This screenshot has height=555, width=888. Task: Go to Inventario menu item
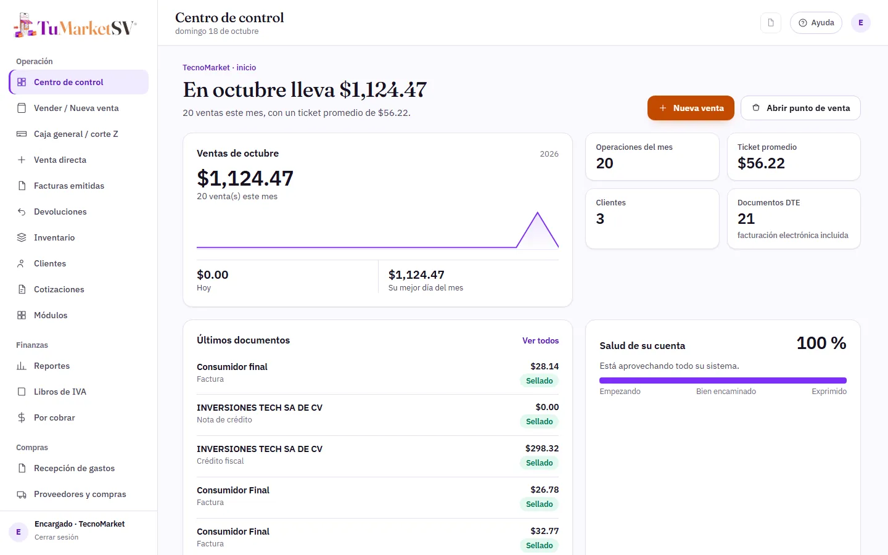pos(79,237)
